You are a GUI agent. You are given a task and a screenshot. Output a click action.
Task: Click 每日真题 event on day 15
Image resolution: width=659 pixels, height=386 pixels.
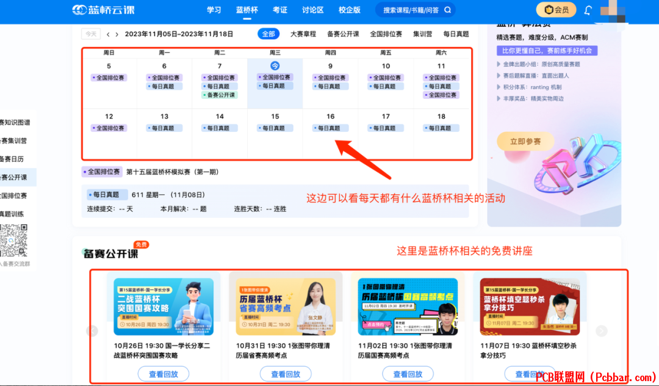275,128
